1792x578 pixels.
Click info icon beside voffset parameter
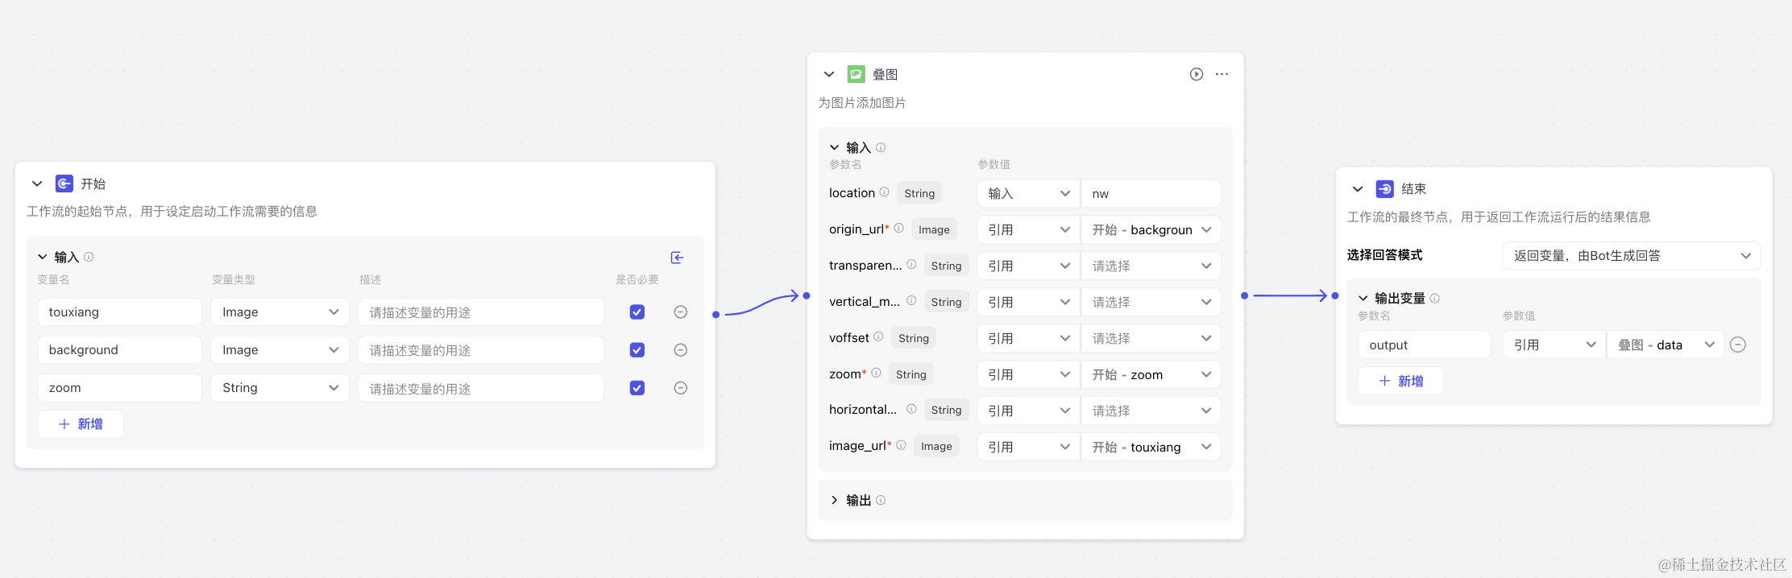[x=878, y=336]
